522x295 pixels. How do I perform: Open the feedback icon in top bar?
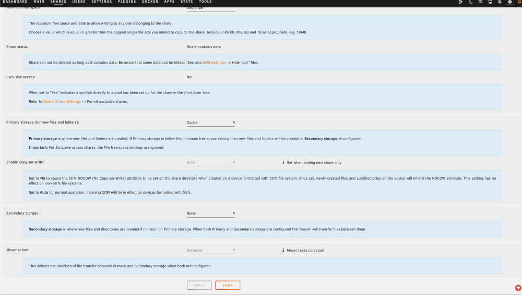tap(480, 2)
